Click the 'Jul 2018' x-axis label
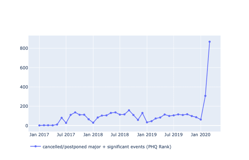Image resolution: width=249 pixels, height=160 pixels. (120, 135)
